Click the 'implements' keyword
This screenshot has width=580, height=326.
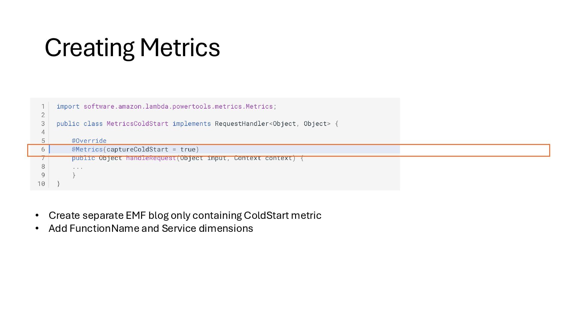192,124
